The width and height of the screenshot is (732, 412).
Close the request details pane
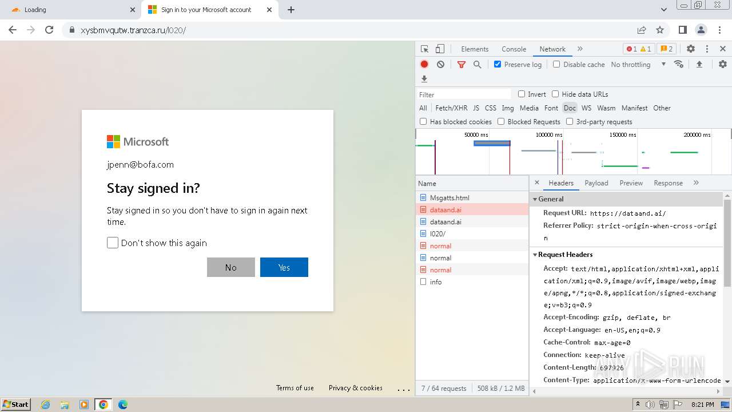pyautogui.click(x=536, y=183)
